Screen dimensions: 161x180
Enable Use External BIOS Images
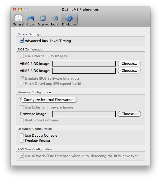tap(22, 56)
